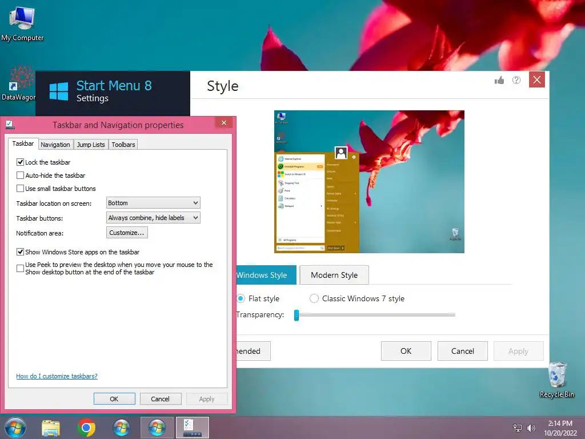Select the Modern Style tab
The width and height of the screenshot is (585, 439).
tap(334, 275)
